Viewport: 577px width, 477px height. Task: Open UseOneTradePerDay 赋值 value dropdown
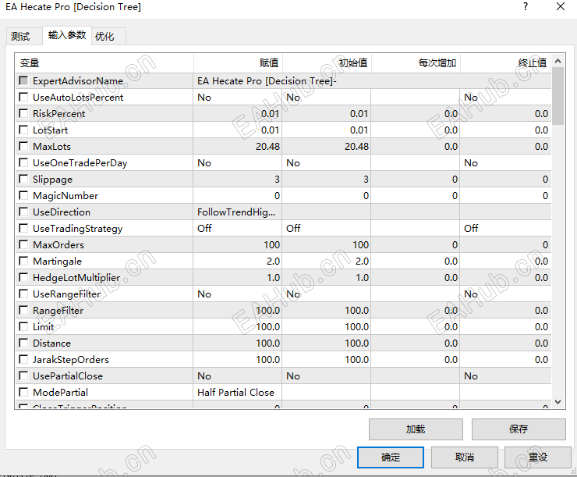(x=238, y=163)
